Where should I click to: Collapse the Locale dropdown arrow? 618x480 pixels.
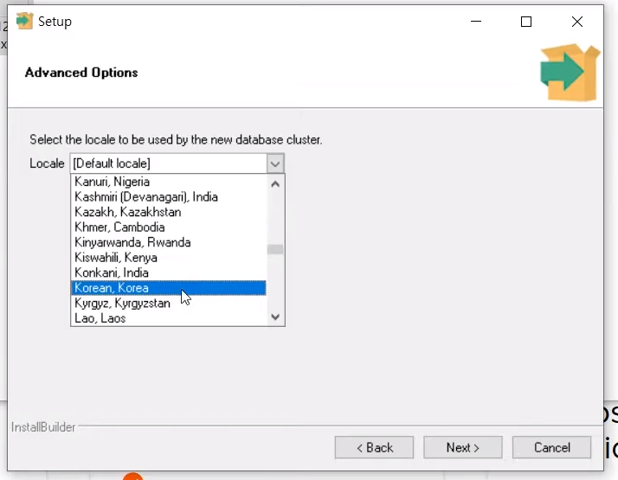[x=275, y=163]
